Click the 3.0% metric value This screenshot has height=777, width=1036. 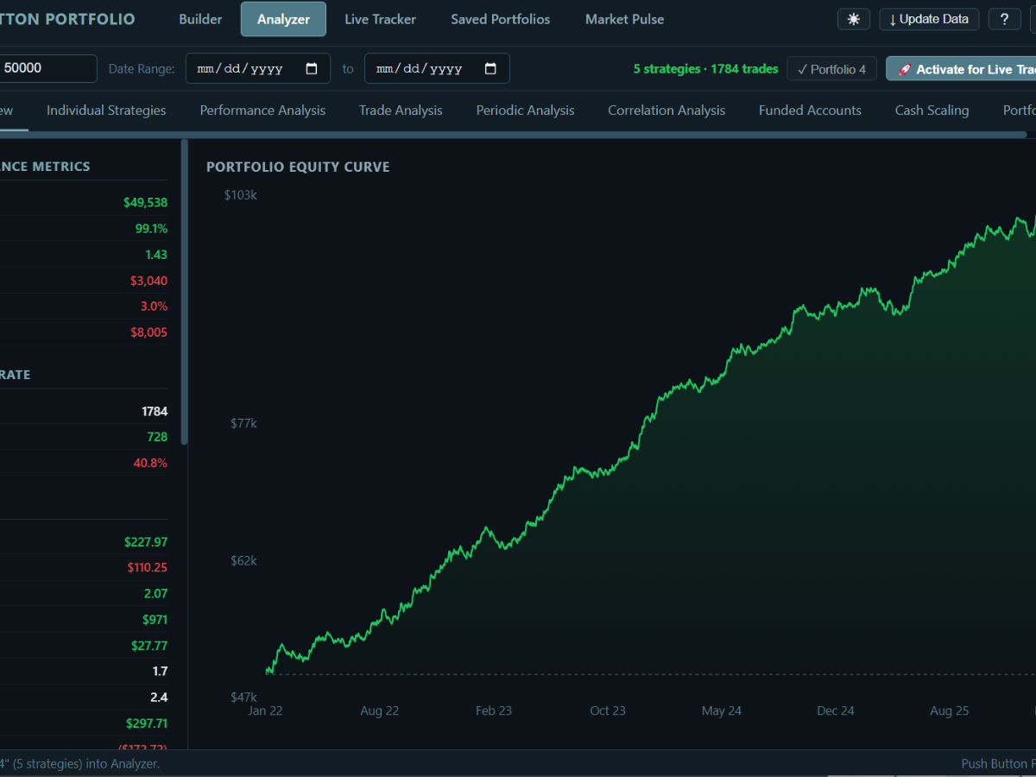pyautogui.click(x=154, y=306)
